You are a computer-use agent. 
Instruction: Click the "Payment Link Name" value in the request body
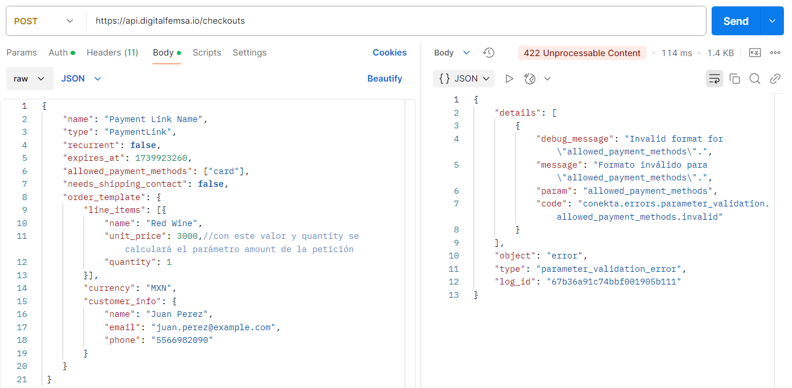pos(154,119)
